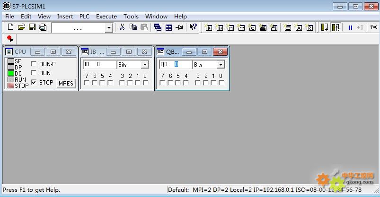
Task: Open the Insert menu
Action: pos(65,17)
